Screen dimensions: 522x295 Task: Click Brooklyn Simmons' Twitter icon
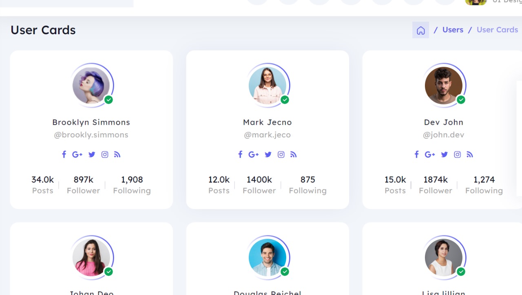pos(92,154)
